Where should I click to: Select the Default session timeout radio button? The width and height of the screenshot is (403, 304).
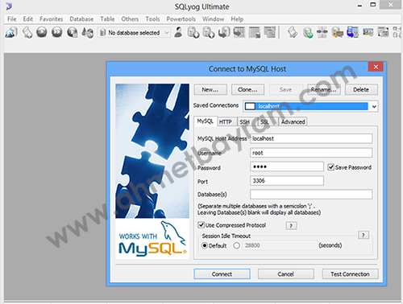[x=205, y=245]
